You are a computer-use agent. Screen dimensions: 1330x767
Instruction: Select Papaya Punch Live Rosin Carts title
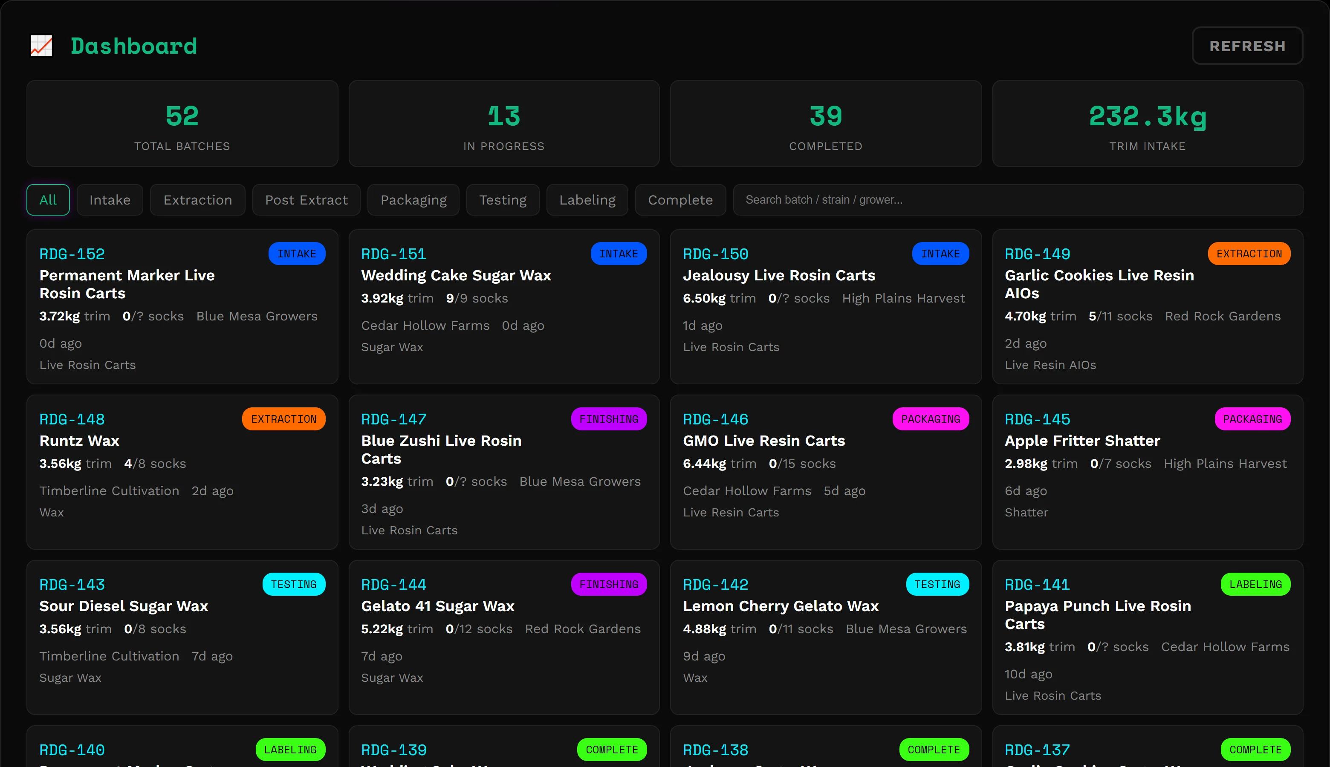[x=1098, y=615]
